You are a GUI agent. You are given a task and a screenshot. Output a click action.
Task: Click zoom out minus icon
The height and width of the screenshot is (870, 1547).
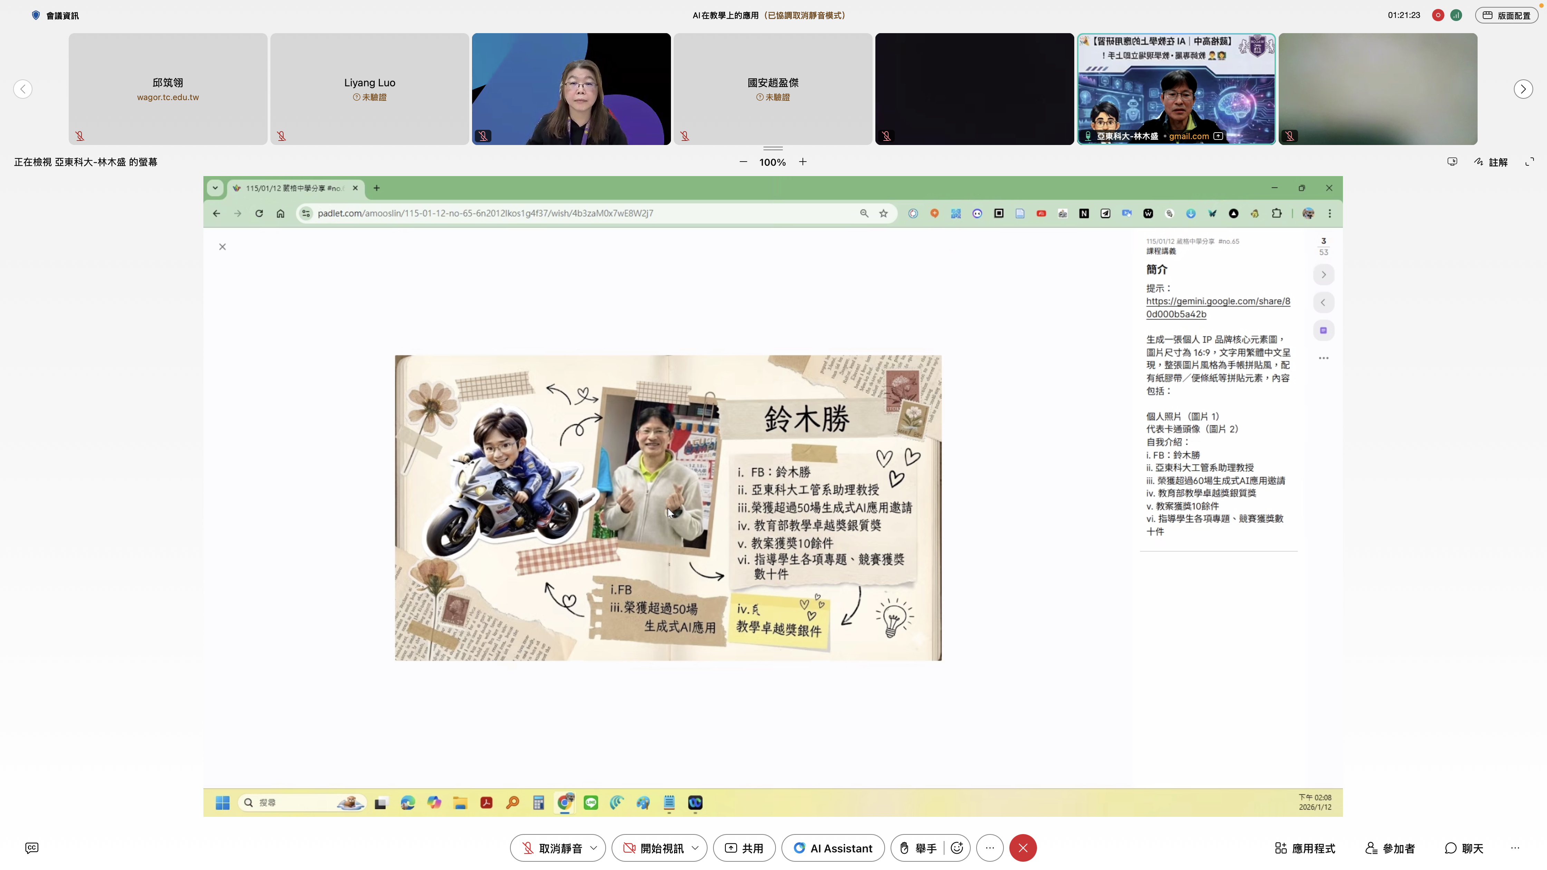tap(743, 162)
